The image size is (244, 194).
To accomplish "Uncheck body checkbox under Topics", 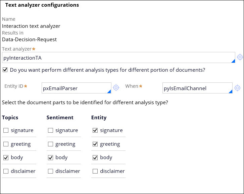I will point(6,157).
